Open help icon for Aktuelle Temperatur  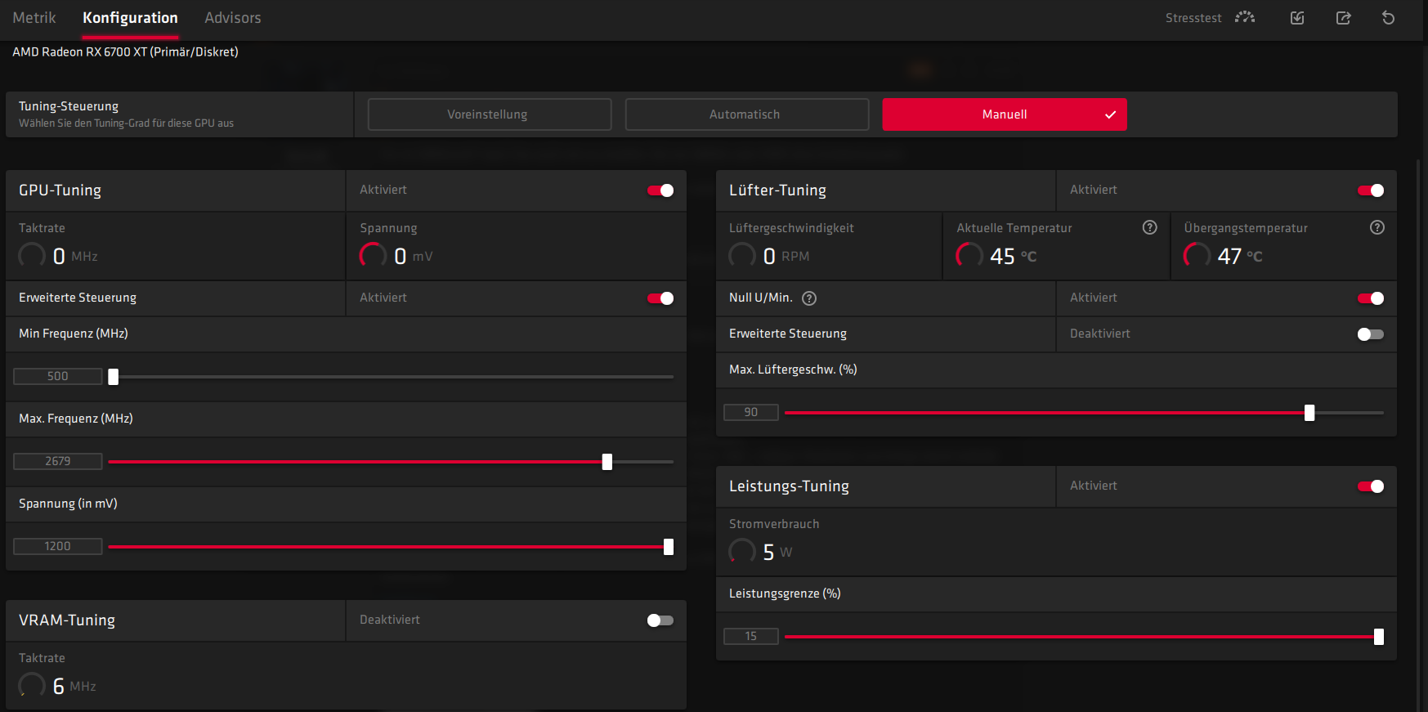(1149, 227)
